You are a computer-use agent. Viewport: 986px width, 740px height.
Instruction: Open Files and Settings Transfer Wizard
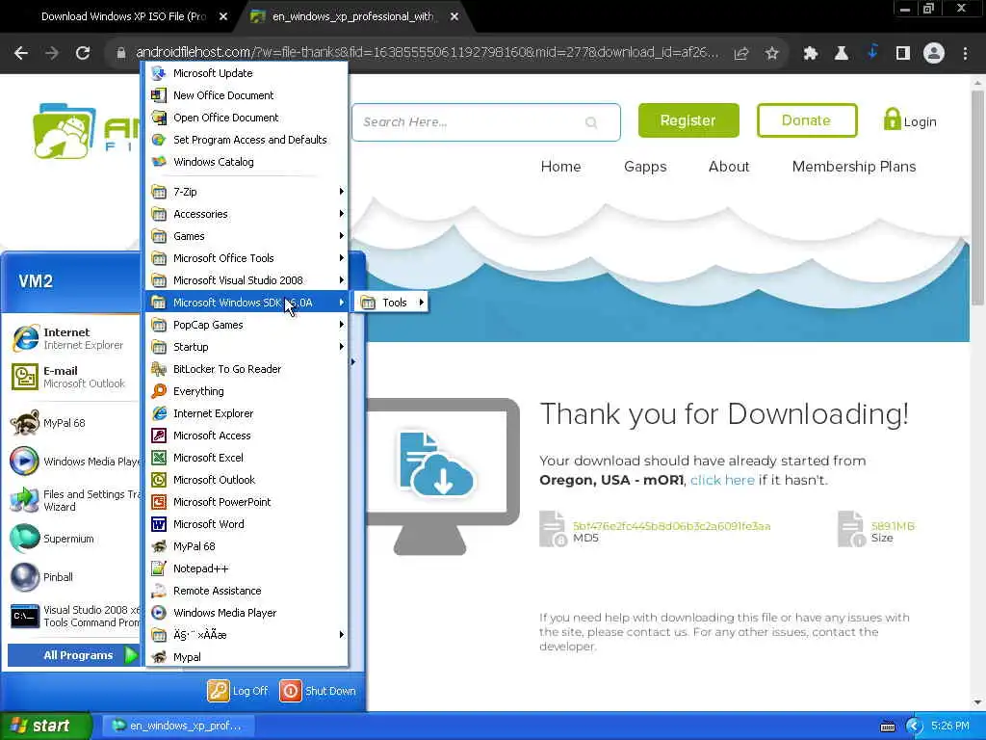click(x=73, y=500)
